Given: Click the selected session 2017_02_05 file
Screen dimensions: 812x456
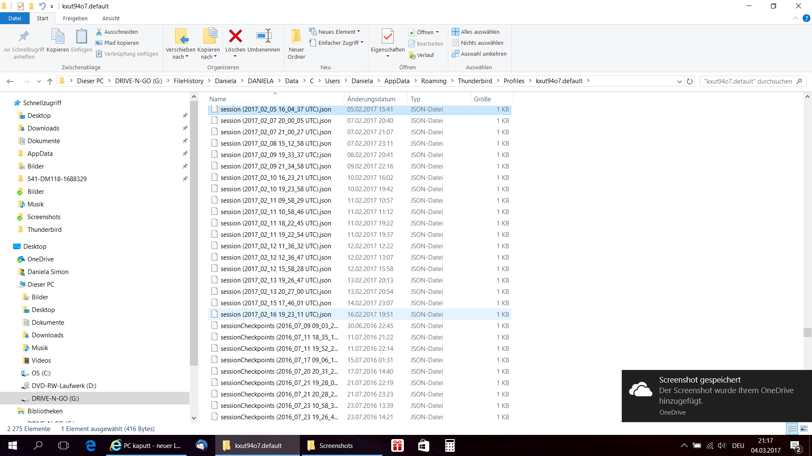Looking at the screenshot, I should coord(275,109).
